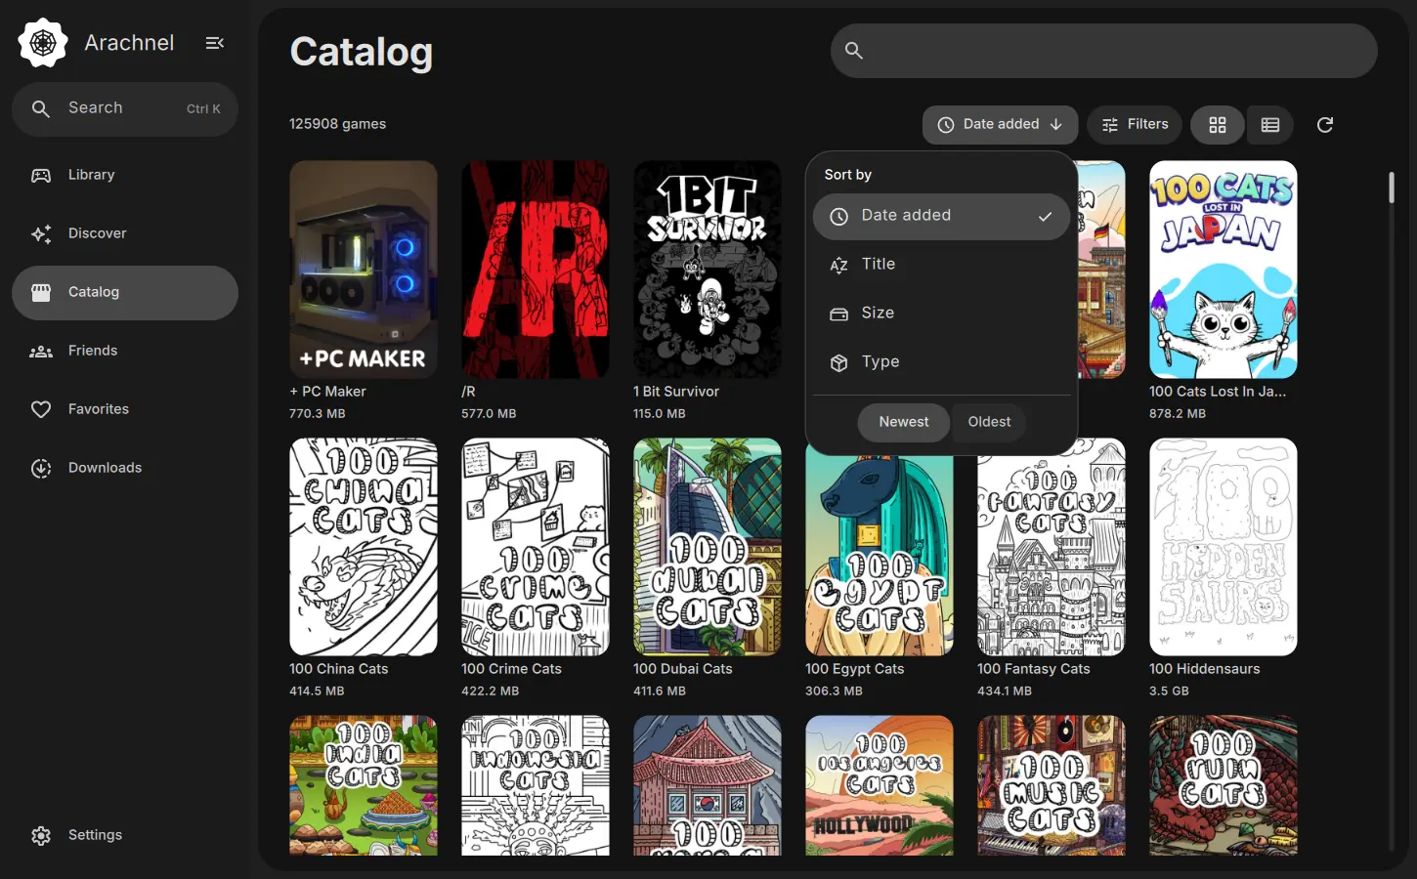Open 100 Cats Lost In Japan cover
The height and width of the screenshot is (879, 1417).
pyautogui.click(x=1224, y=270)
